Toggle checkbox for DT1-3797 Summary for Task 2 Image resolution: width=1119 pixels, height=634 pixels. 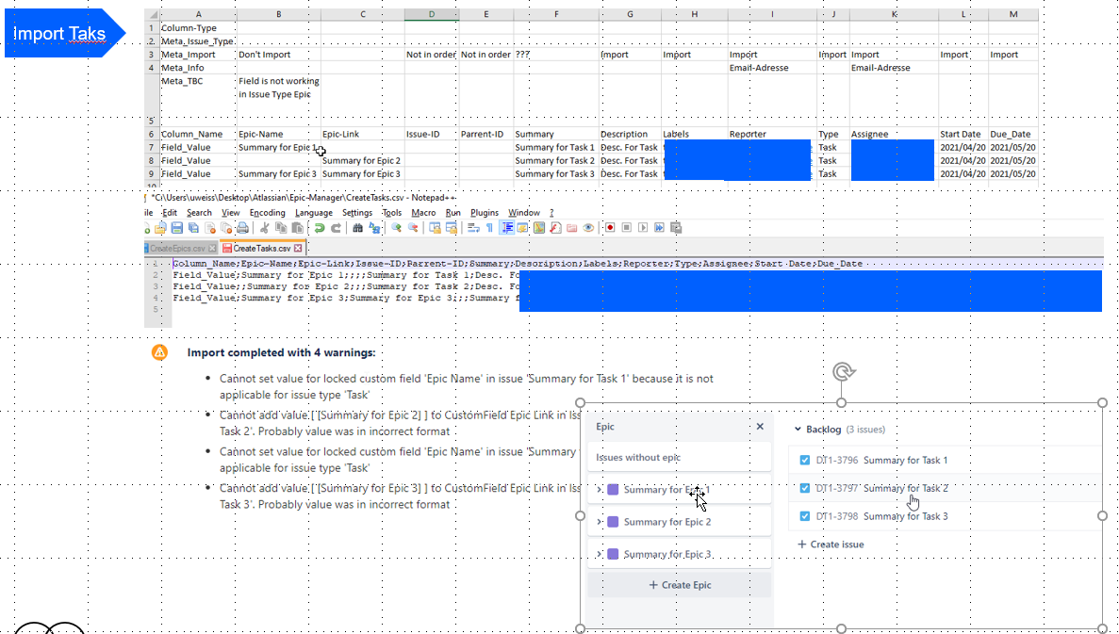805,489
